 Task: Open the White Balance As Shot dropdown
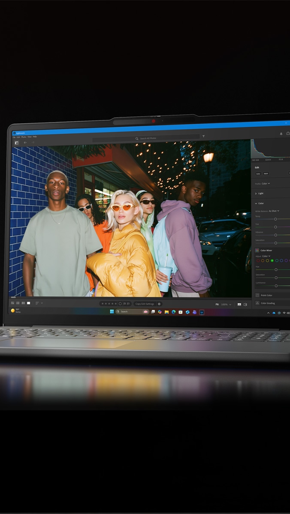(x=274, y=211)
